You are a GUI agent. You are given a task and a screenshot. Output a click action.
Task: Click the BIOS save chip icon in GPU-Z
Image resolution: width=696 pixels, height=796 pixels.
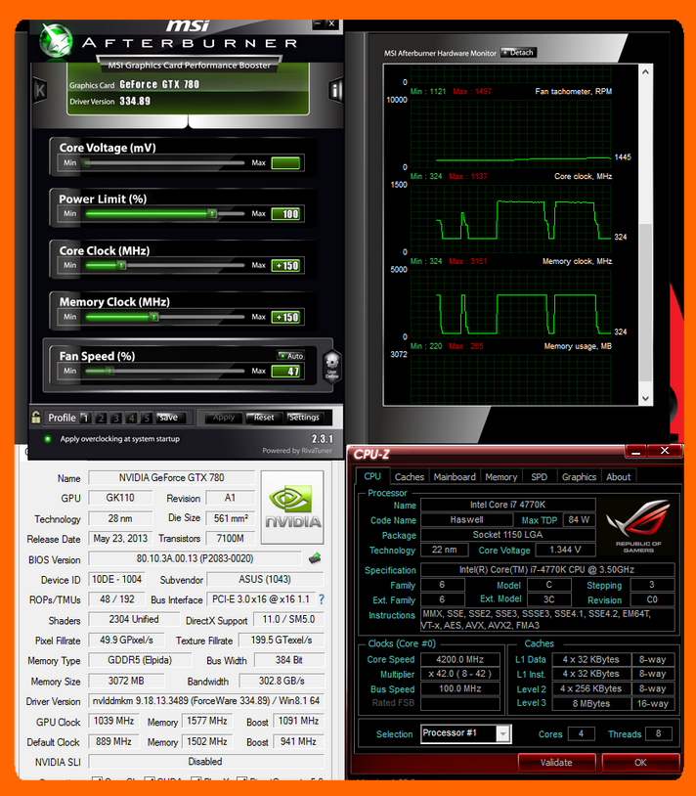tap(315, 558)
